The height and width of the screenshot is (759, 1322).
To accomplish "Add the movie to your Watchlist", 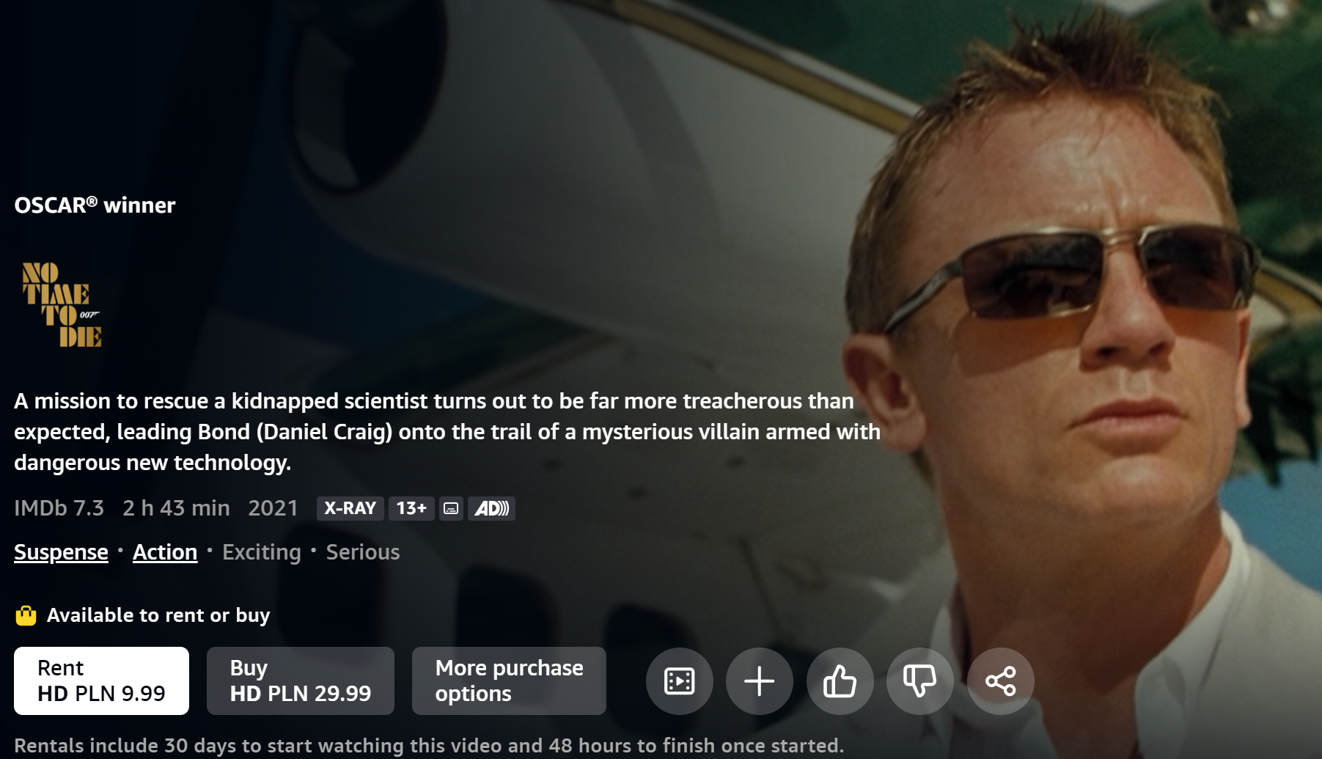I will click(760, 681).
